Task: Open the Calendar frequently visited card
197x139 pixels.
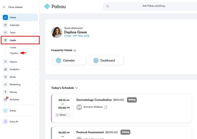Action: (68, 60)
